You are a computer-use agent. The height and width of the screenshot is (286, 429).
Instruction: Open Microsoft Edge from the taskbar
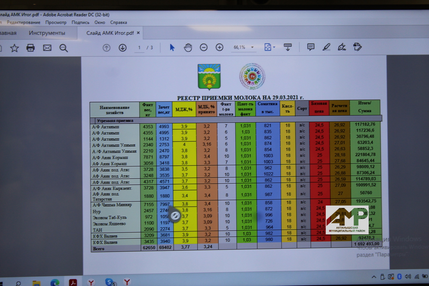coord(55,282)
